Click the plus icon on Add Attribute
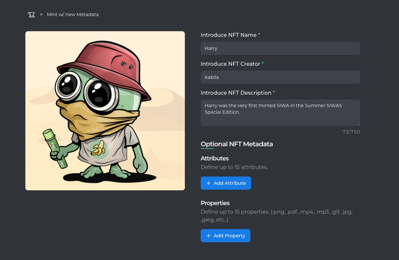Screen dimensions: 399x260 point(208,183)
